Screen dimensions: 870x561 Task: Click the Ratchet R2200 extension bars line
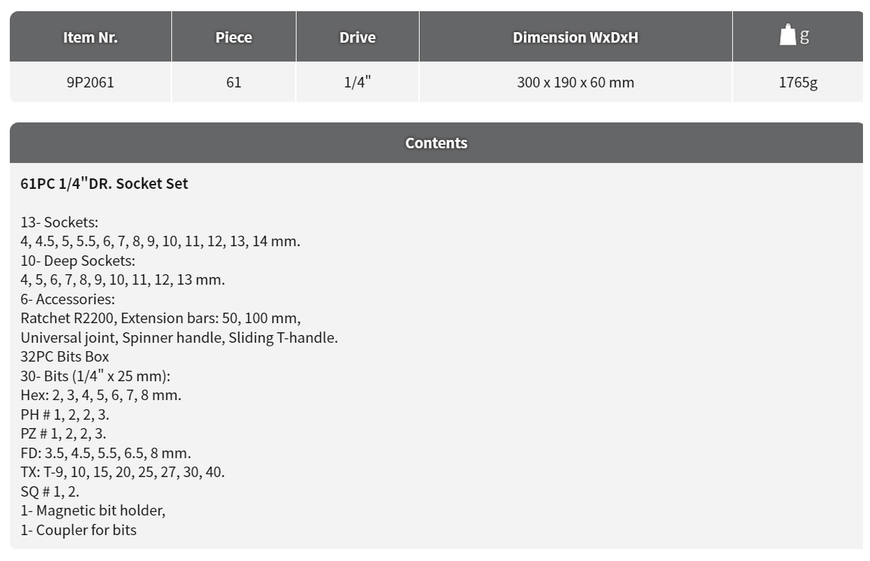click(x=161, y=318)
